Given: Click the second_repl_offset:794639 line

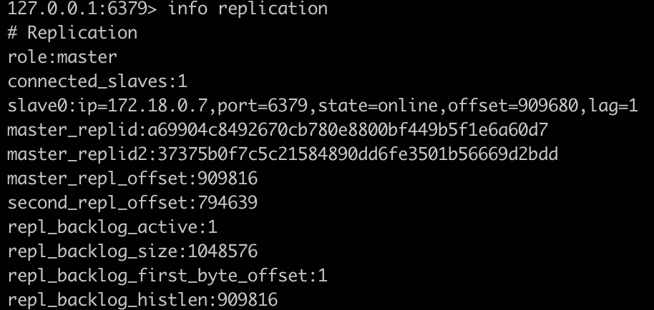Looking at the screenshot, I should 132,204.
